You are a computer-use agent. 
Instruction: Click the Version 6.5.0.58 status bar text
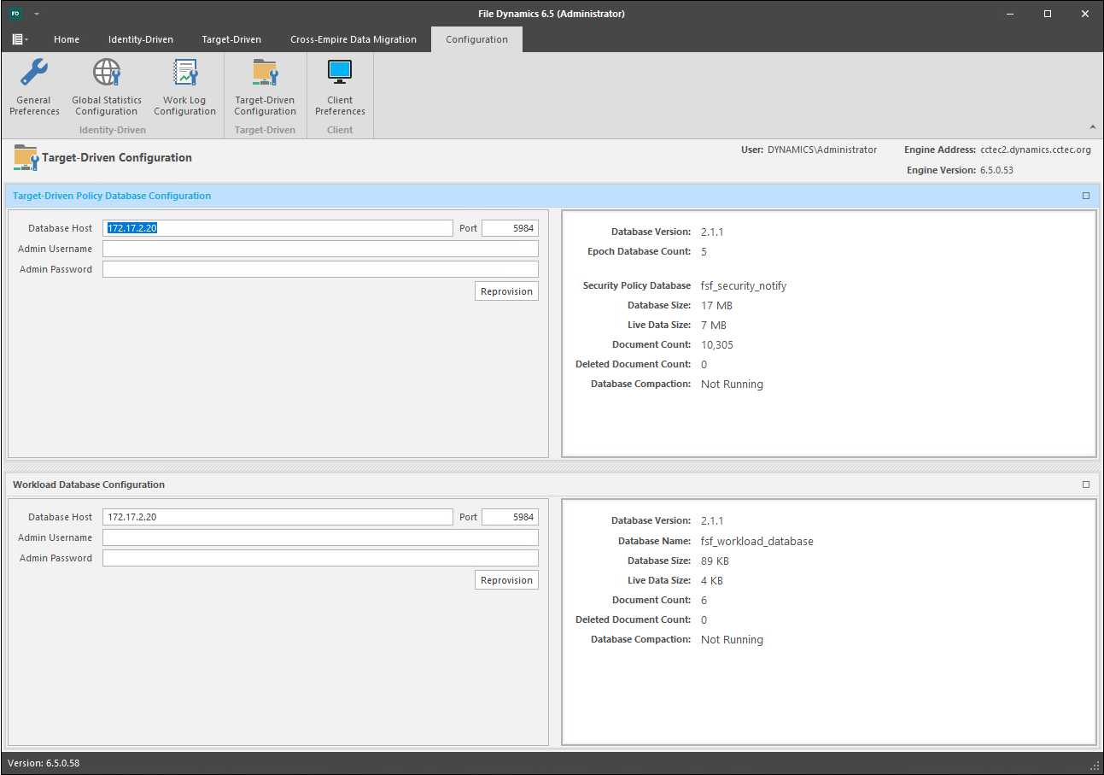click(x=44, y=763)
